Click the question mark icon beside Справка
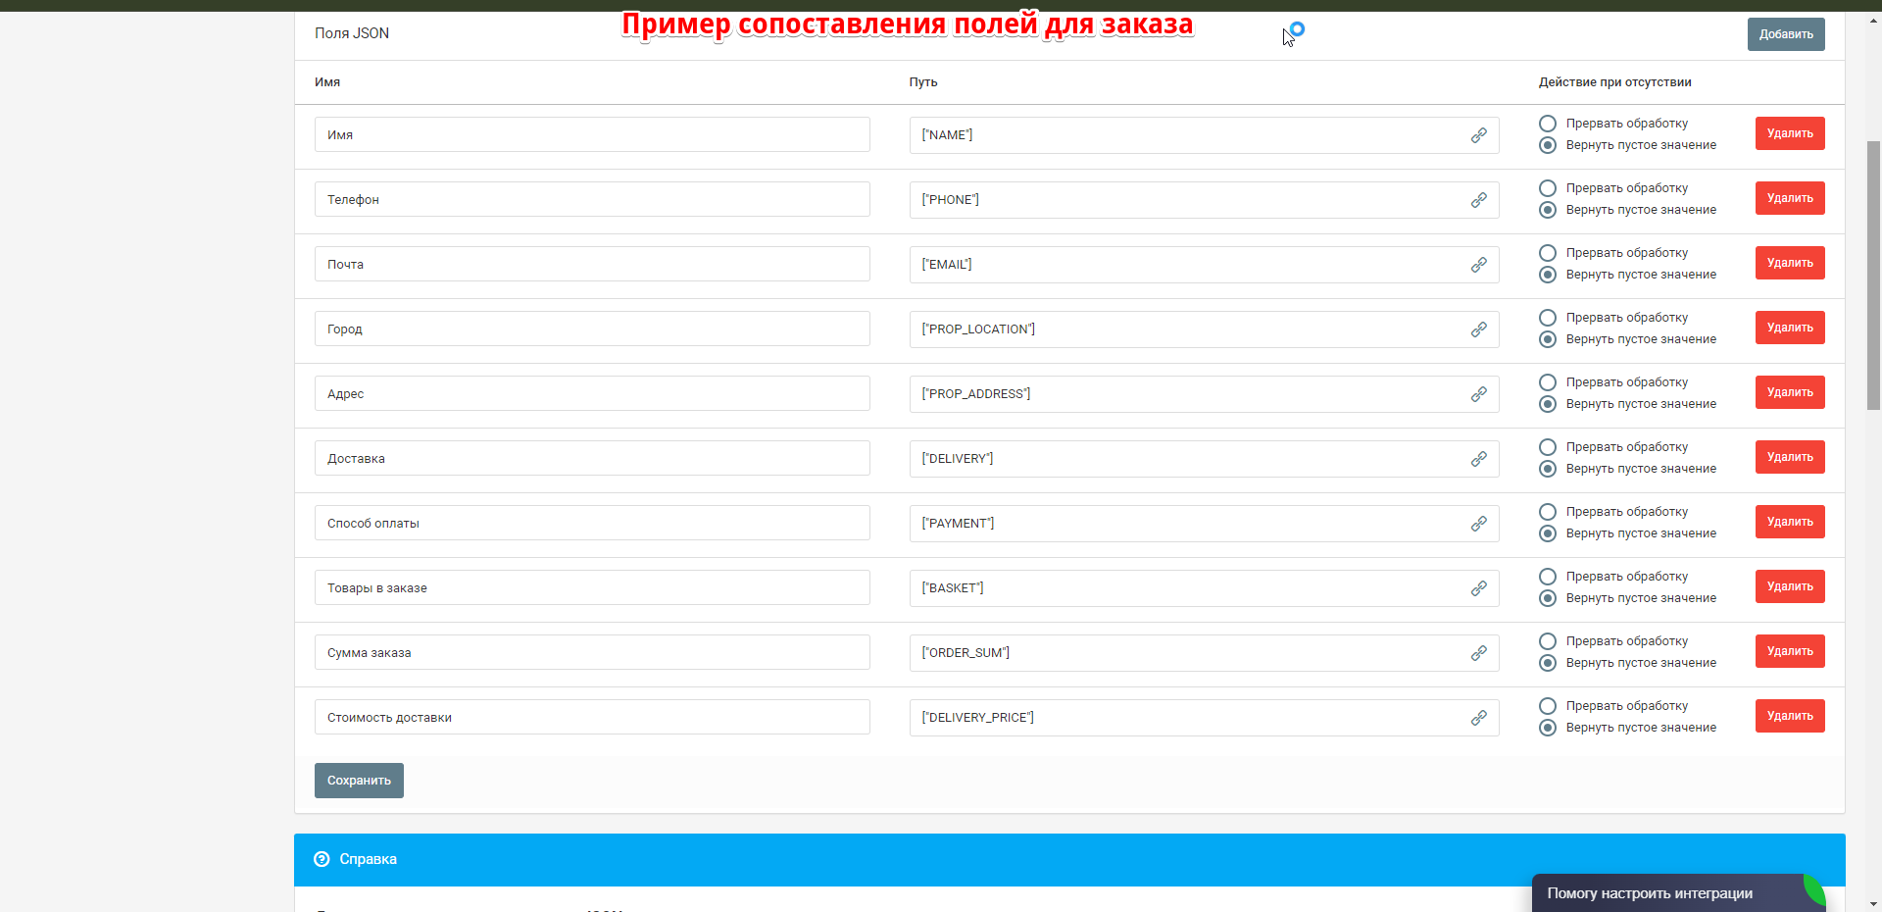Screen dimensions: 1882x912 [x=322, y=859]
